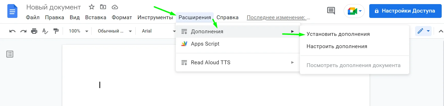Click the spell check icon
This screenshot has width=444, height=106.
45,31
